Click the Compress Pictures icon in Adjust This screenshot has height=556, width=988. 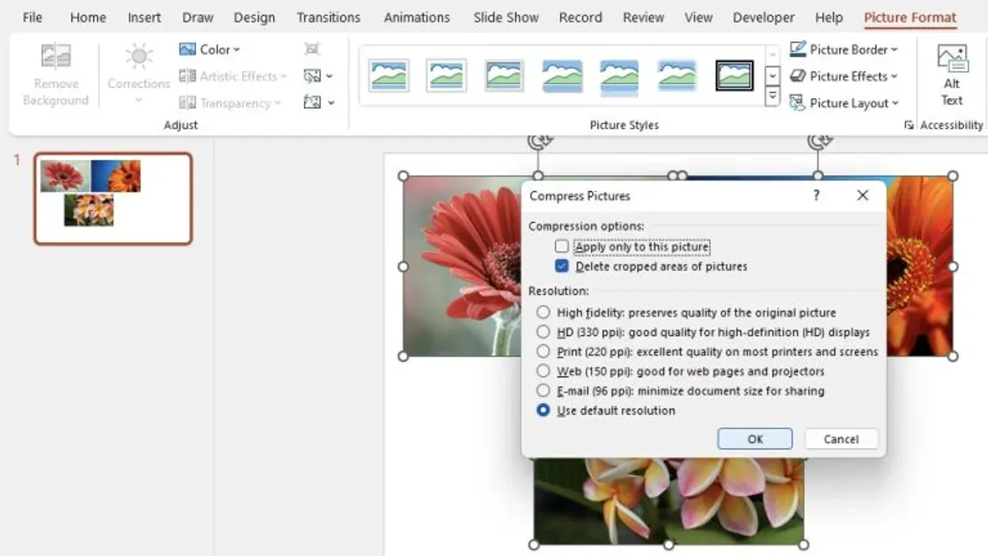click(x=312, y=49)
